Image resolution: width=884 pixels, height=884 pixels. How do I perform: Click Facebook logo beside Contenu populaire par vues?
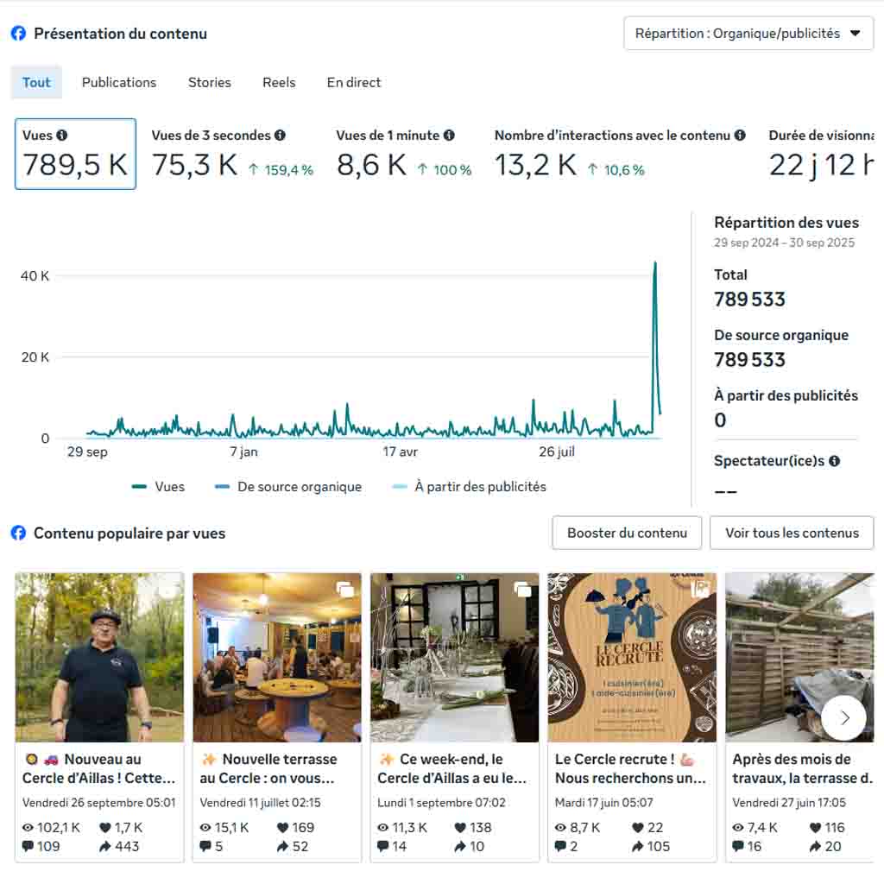tap(19, 533)
